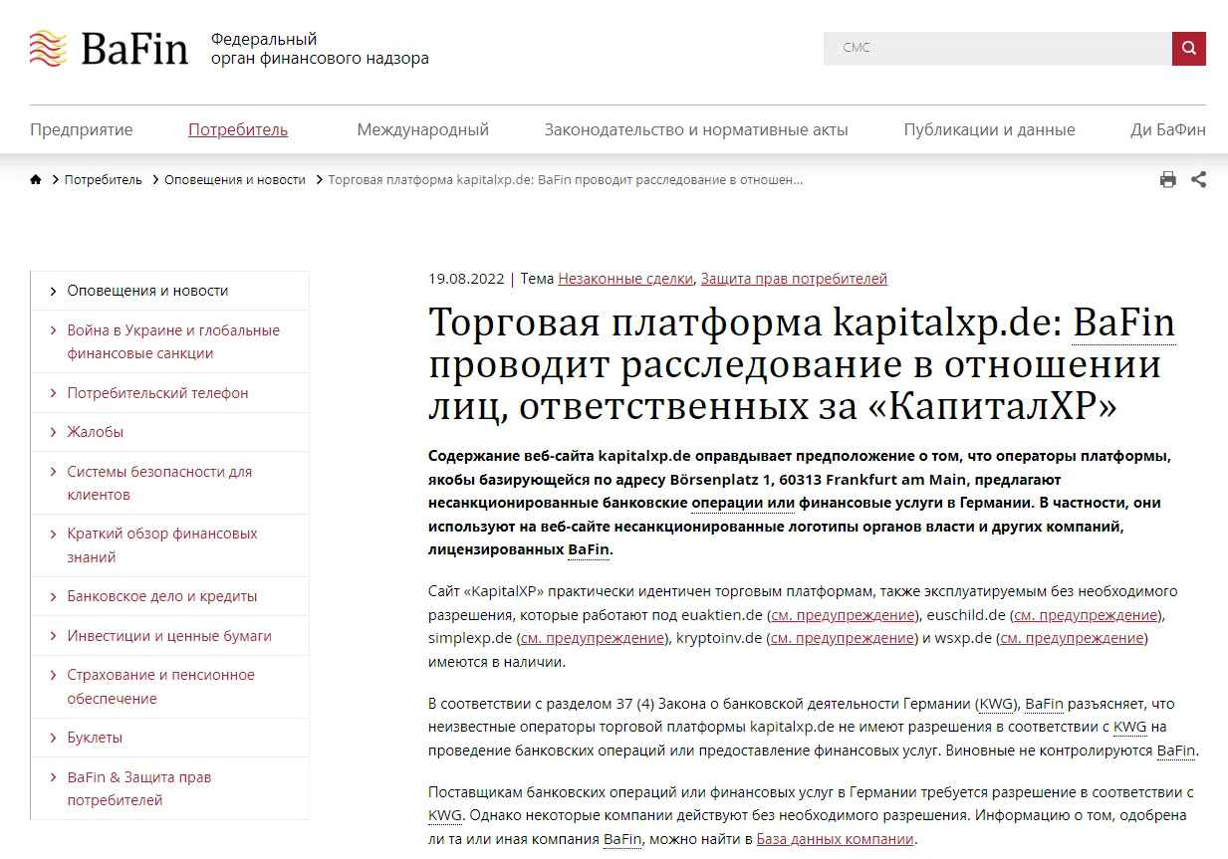Click the BaFin logo
This screenshot has height=859, width=1228.
coord(109,48)
